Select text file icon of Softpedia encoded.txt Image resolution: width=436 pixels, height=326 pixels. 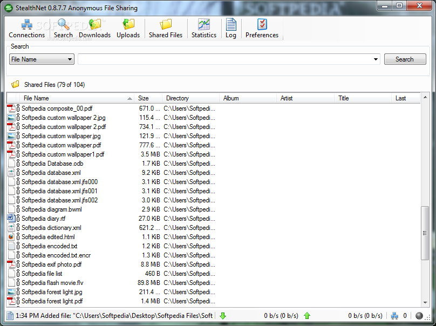point(11,246)
